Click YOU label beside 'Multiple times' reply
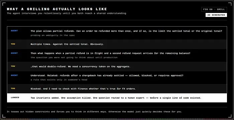The image size is (234, 120). [x=13, y=44]
